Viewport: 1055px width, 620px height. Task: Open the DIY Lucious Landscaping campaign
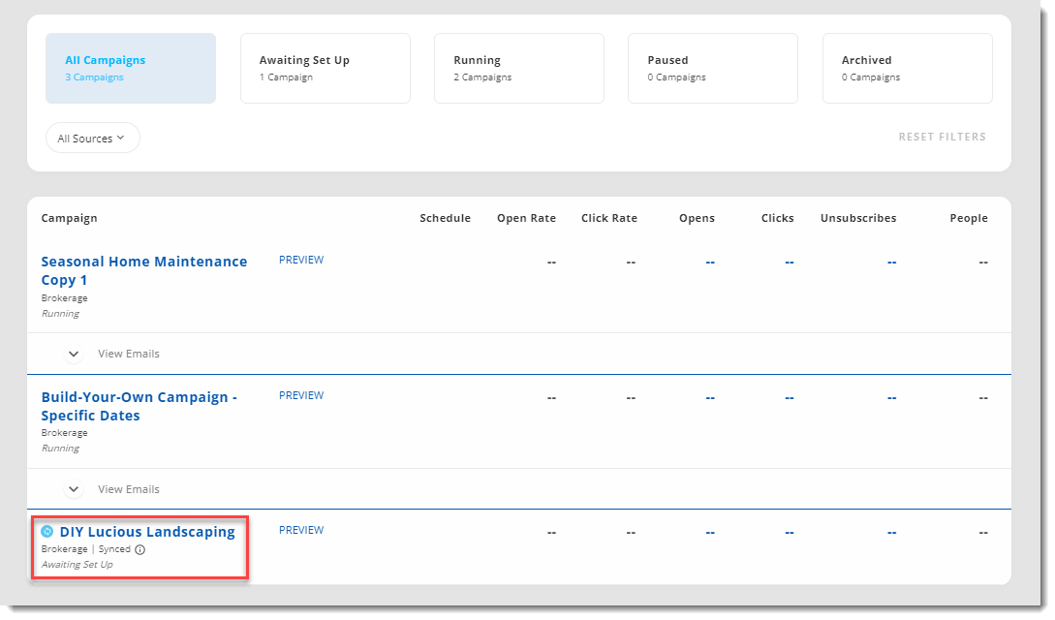pos(147,532)
